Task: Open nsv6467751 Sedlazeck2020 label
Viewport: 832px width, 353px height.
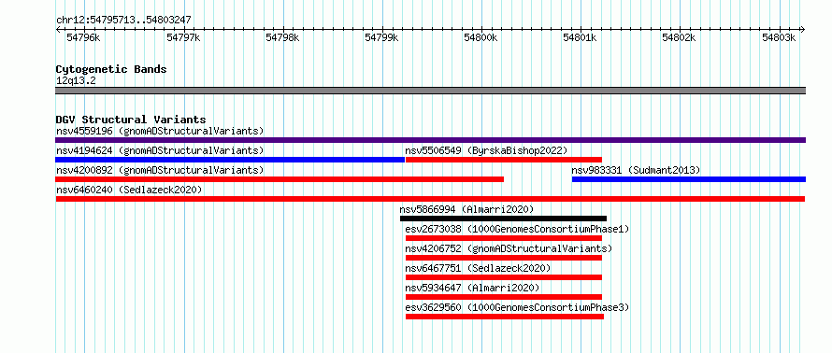Action: click(478, 268)
